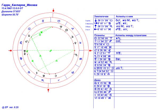This screenshot has width=158, height=110.
Task: Click the Neptune glyph at the chart bottom
Action: pos(44,76)
